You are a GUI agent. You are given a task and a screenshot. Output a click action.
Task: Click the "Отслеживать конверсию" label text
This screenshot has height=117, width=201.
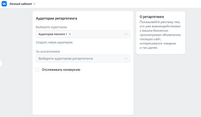61,70
